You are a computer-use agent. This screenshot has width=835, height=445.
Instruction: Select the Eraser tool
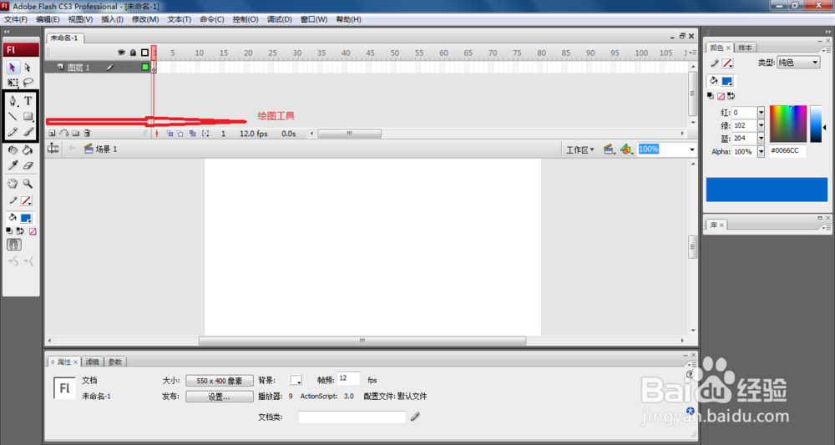(x=28, y=165)
